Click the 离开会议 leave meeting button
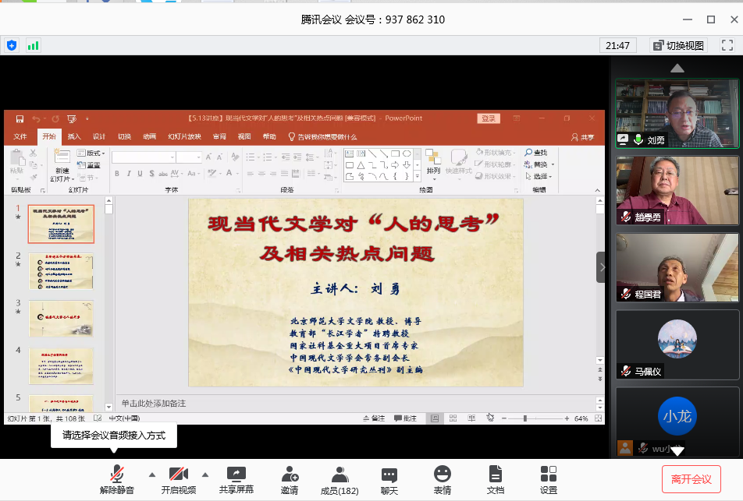Screen dimensions: 743x501 pyautogui.click(x=691, y=479)
